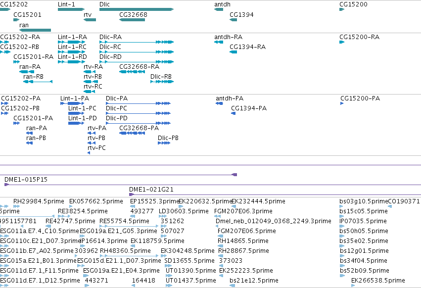The height and width of the screenshot is (288, 421).
Task: Select the ran gene bar
Action: click(35, 30)
